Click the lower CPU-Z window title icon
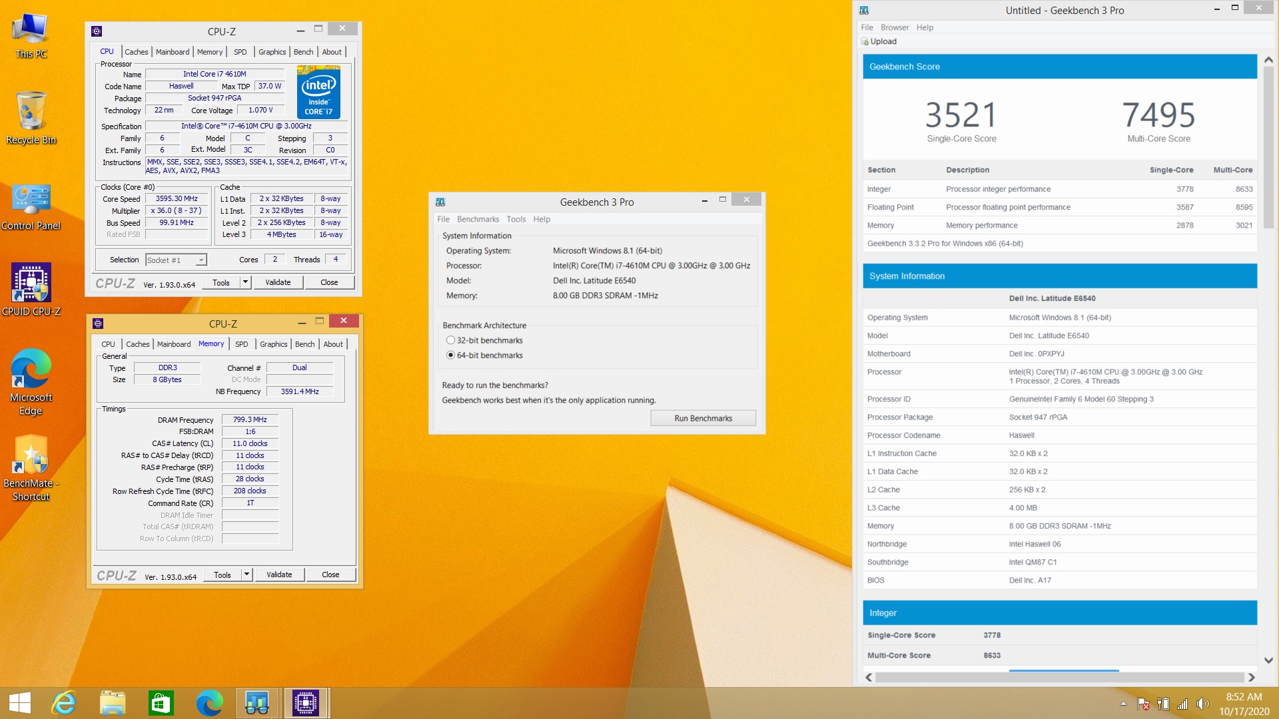Viewport: 1279px width, 719px height. (98, 324)
